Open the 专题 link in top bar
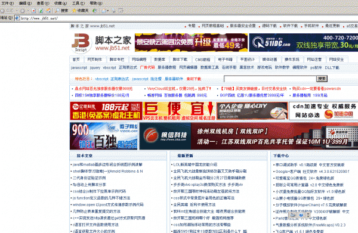This screenshot has width=358, height=233. click(x=192, y=26)
